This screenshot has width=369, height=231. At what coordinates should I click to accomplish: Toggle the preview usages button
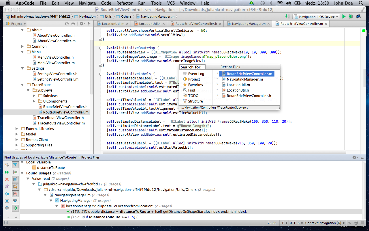15,172
